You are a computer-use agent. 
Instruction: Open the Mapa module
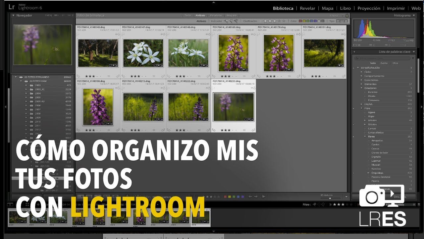[x=327, y=8]
